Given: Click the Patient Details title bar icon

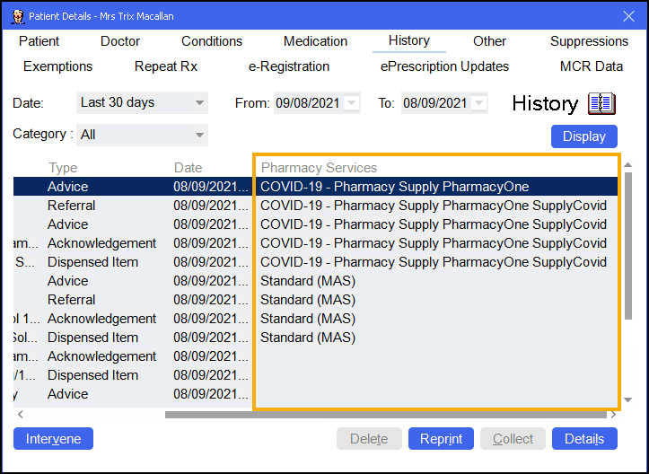Looking at the screenshot, I should pyautogui.click(x=16, y=15).
